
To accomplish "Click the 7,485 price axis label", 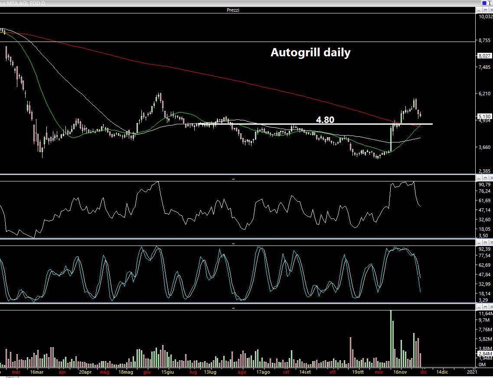I will (x=484, y=67).
